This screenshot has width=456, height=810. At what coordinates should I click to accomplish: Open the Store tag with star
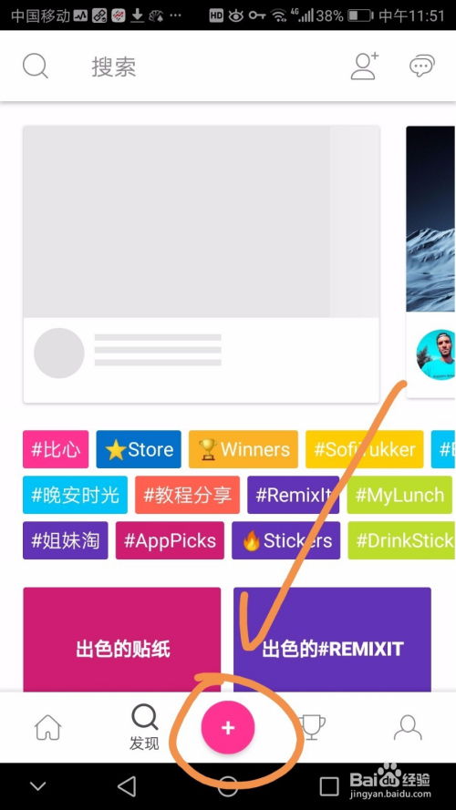(x=139, y=449)
